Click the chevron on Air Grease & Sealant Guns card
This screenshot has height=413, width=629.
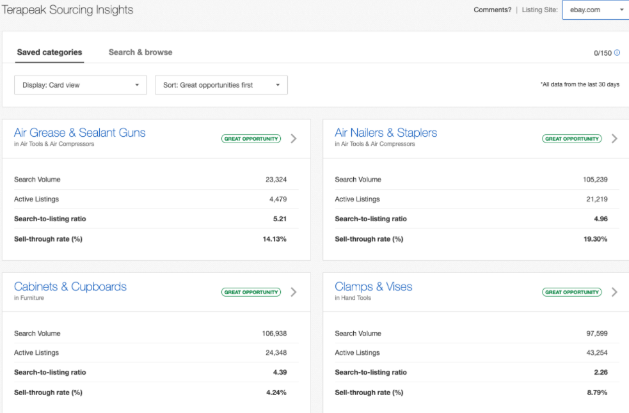tap(294, 139)
